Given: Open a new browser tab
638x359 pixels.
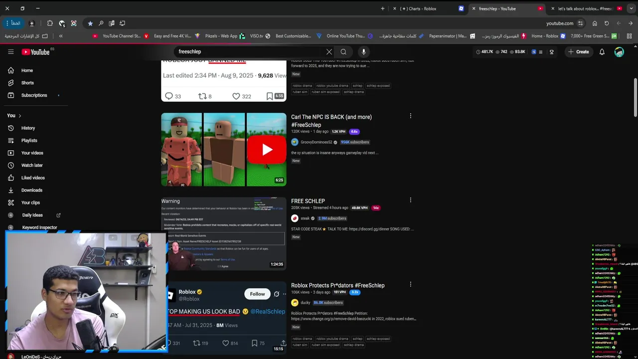Looking at the screenshot, I should (382, 8).
